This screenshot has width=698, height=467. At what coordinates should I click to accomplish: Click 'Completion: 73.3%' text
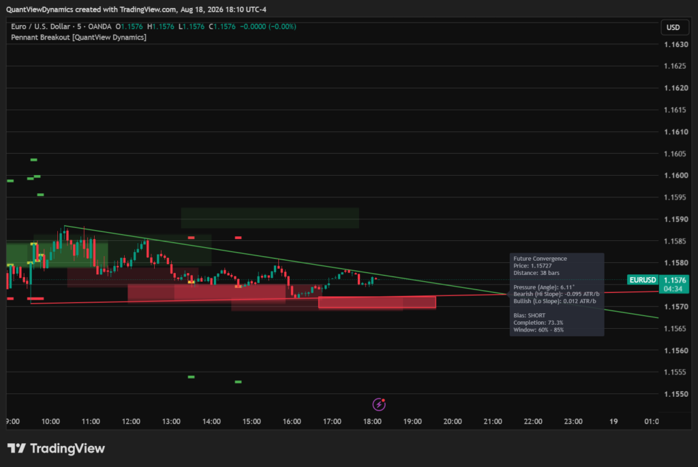538,323
